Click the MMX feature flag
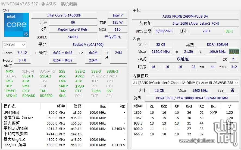 pyautogui.click(x=10, y=71)
